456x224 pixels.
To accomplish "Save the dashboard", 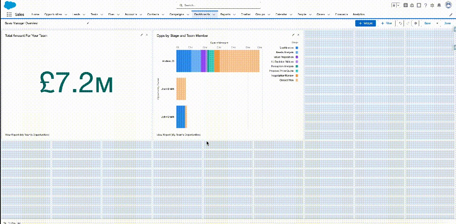I will (427, 23).
